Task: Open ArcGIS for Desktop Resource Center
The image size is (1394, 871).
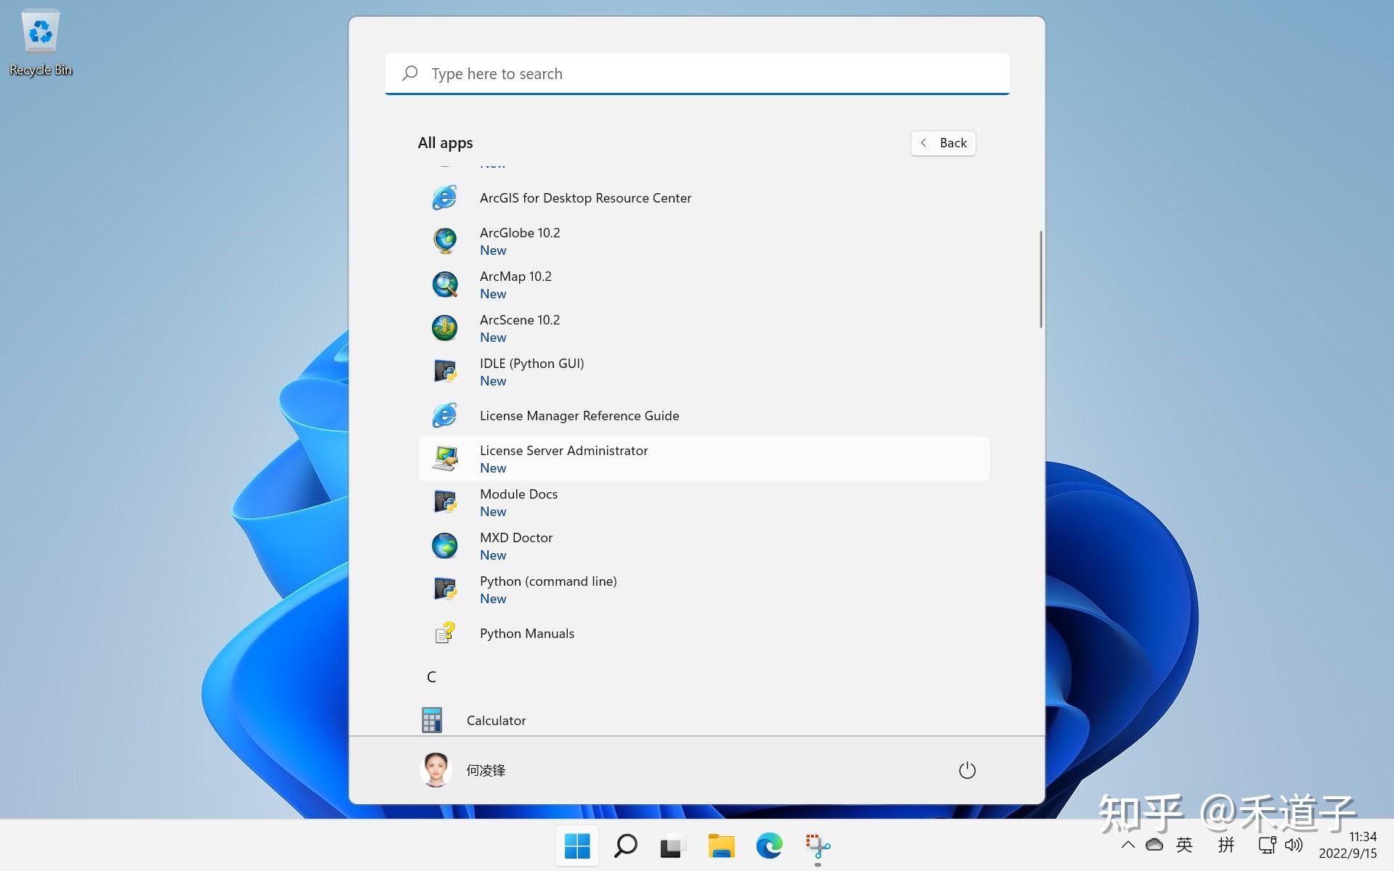Action: (585, 197)
